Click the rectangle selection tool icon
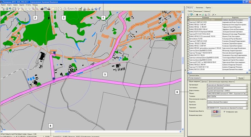The image size is (251, 137). [x=53, y=9]
